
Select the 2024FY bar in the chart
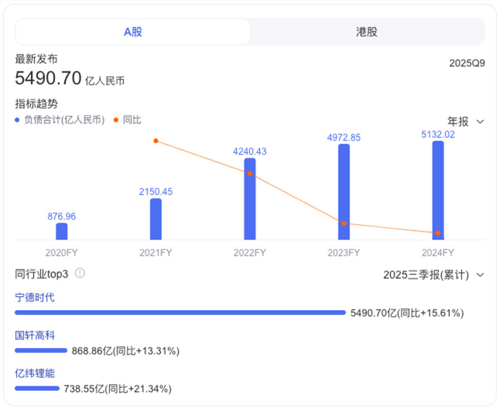[438, 190]
